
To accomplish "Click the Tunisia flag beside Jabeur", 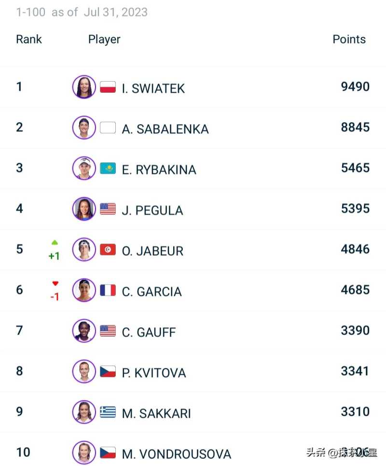I will coord(108,250).
